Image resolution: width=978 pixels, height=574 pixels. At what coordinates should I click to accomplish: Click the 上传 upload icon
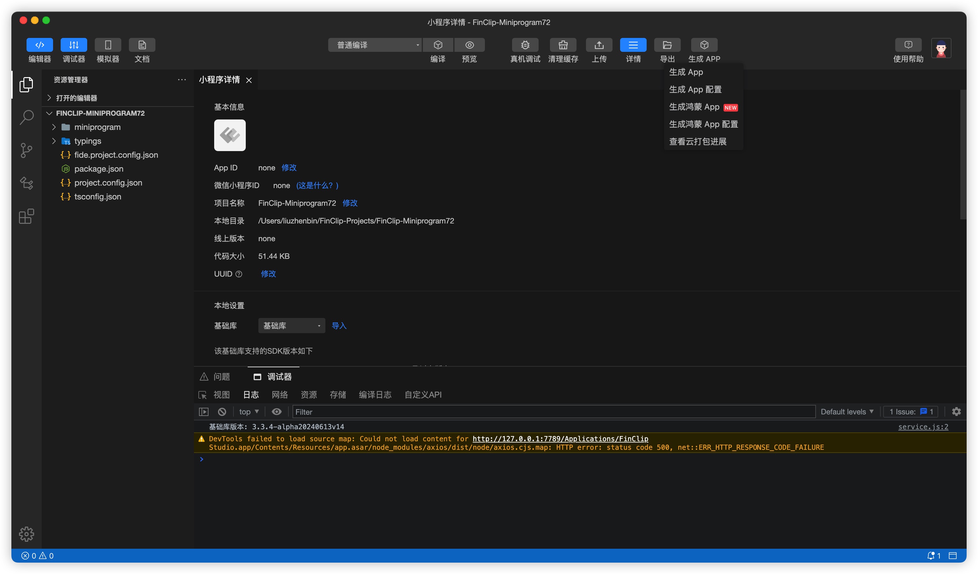pyautogui.click(x=599, y=45)
